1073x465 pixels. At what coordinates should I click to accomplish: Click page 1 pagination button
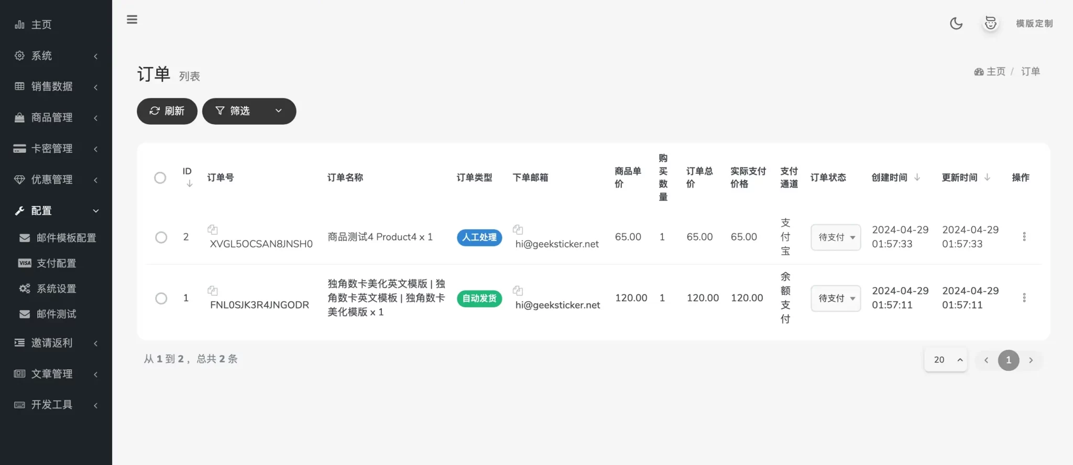tap(1009, 360)
